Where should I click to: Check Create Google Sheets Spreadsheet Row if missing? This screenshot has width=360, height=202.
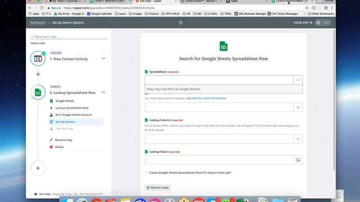[146, 173]
